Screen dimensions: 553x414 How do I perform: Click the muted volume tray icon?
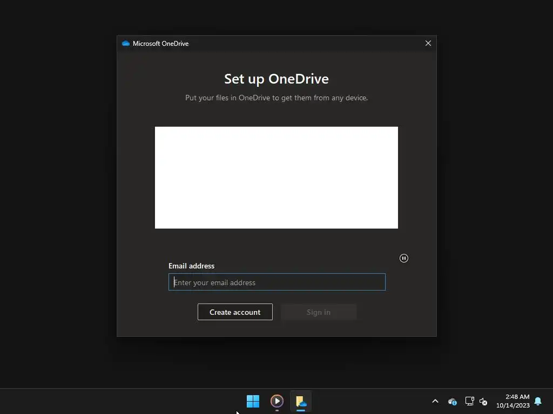click(483, 401)
